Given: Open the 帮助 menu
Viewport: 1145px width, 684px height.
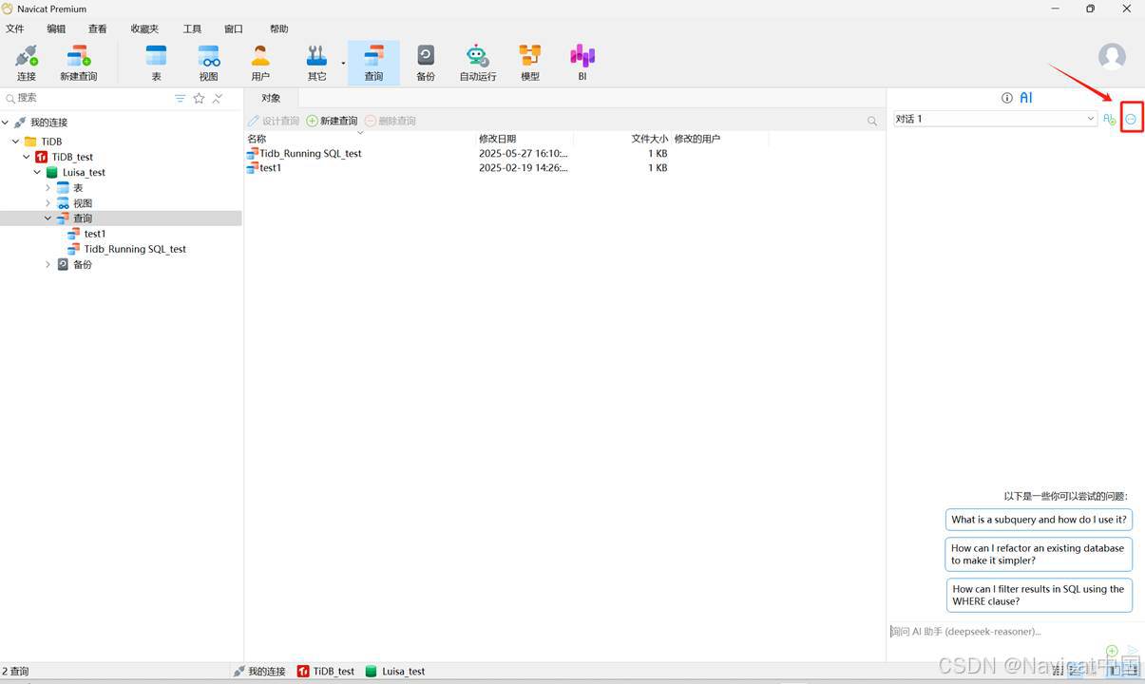Looking at the screenshot, I should tap(278, 29).
